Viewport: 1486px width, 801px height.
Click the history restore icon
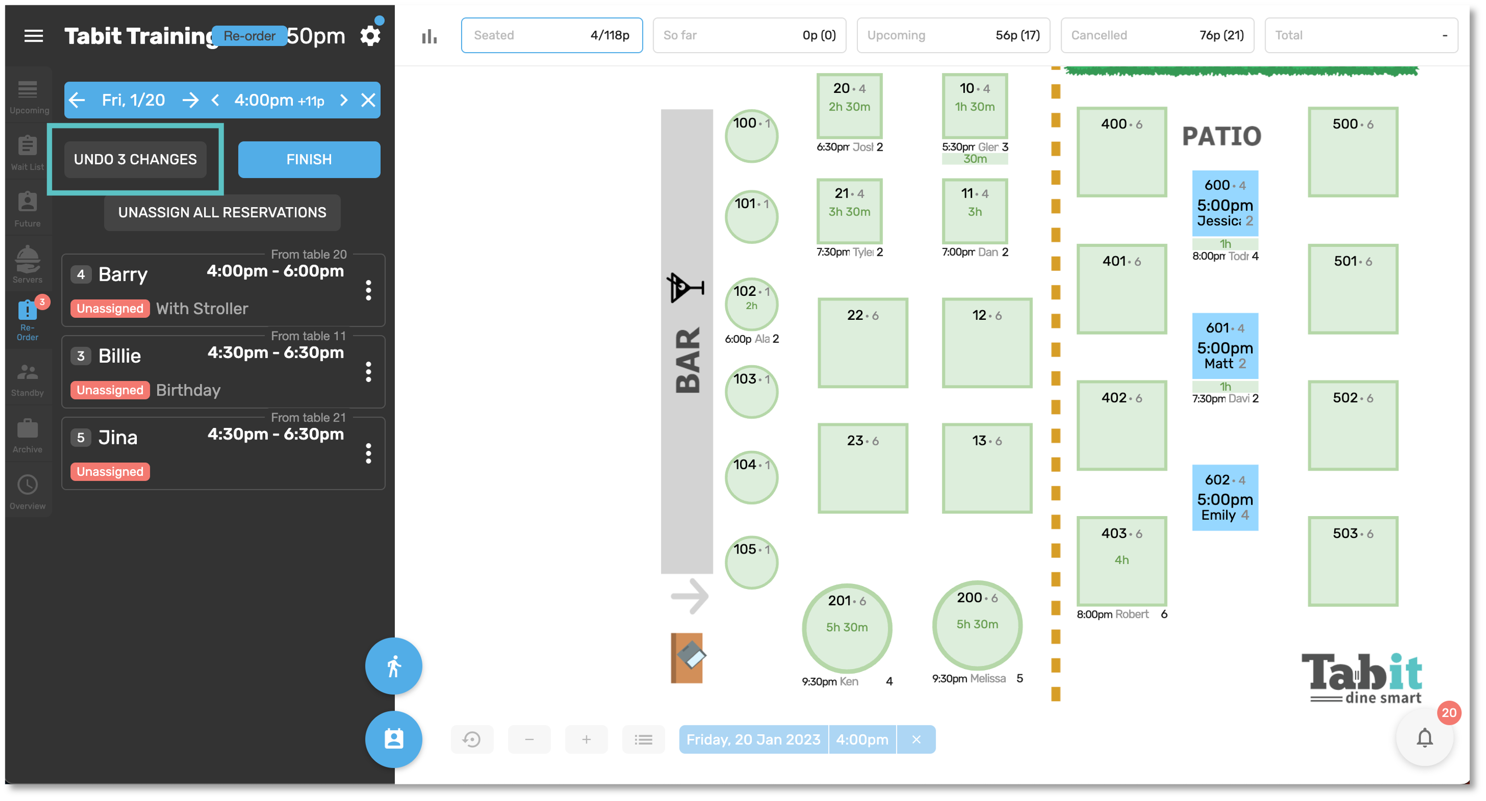tap(472, 739)
